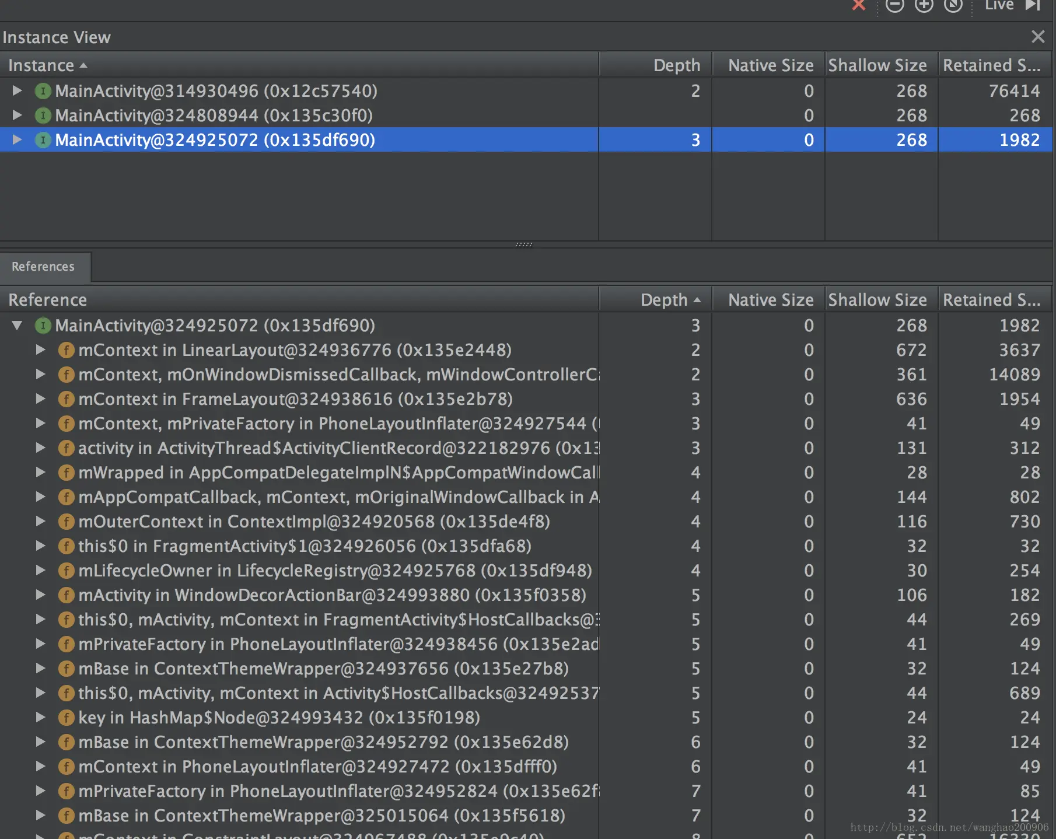Viewport: 1056px width, 839px height.
Task: Click the red X end-session icon
Action: click(x=858, y=5)
